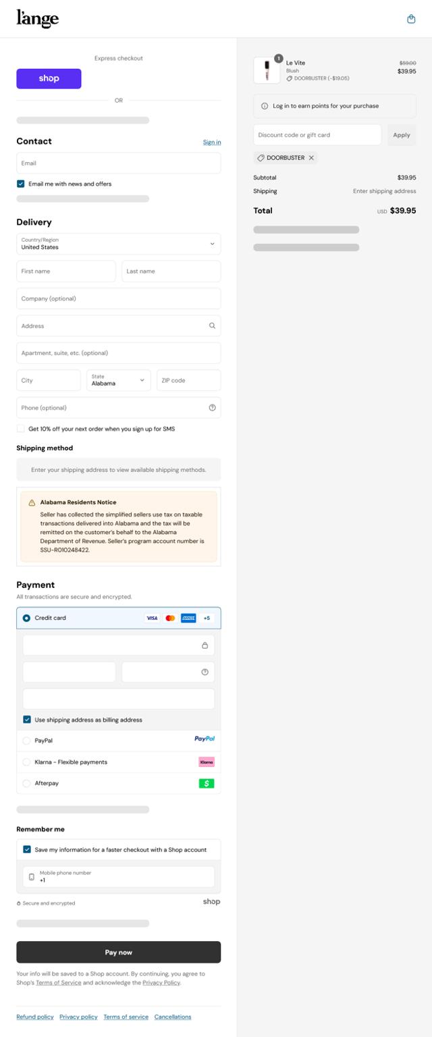Focus the Company (optional) field

(x=119, y=298)
